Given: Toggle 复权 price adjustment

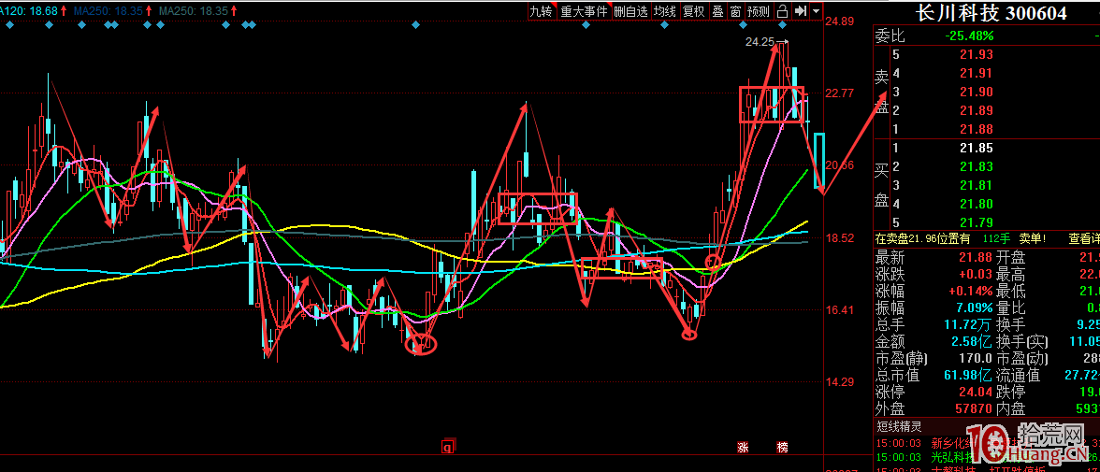Looking at the screenshot, I should click(x=693, y=11).
